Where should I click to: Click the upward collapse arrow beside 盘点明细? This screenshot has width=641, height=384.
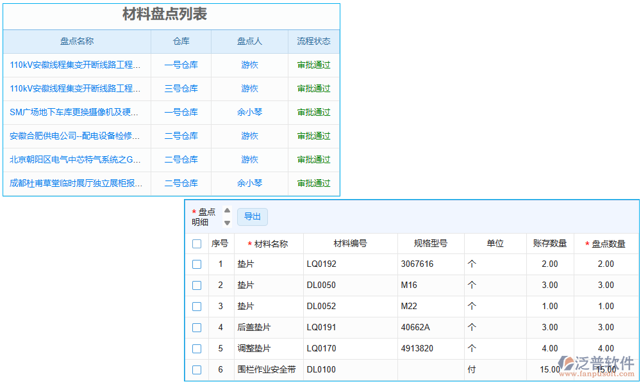pyautogui.click(x=227, y=211)
